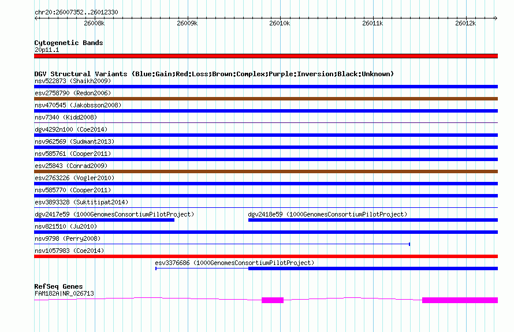The width and height of the screenshot is (514, 332).
Task: Select the thick blue bar of esv3376686
Action: click(x=373, y=268)
